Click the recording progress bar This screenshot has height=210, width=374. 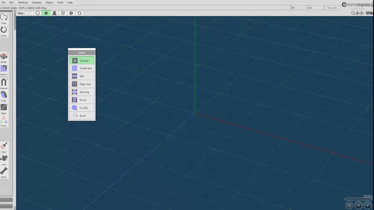358,199
